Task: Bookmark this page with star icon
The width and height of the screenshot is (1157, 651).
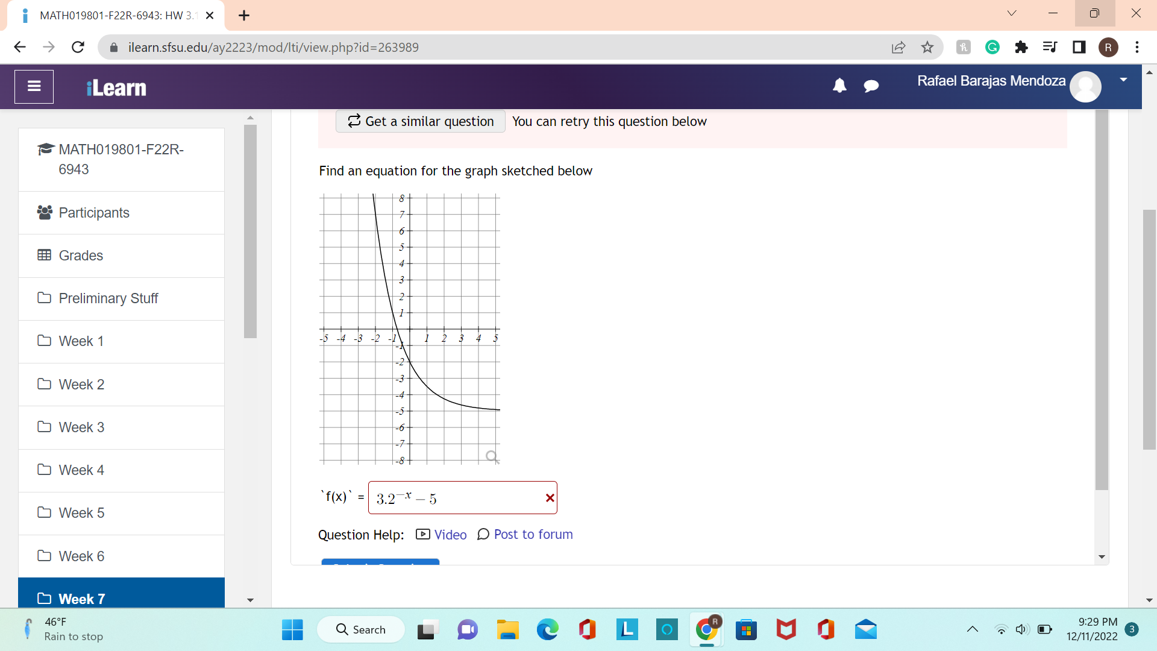Action: pyautogui.click(x=927, y=47)
